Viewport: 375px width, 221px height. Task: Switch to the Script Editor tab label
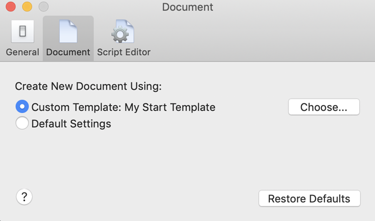[123, 52]
